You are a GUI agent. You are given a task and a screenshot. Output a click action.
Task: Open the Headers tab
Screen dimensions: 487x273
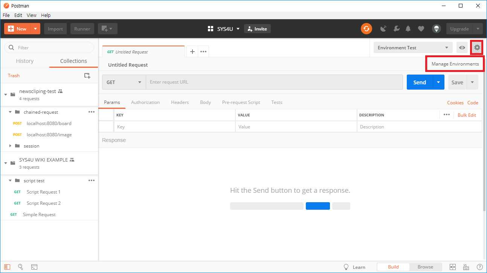pyautogui.click(x=180, y=102)
